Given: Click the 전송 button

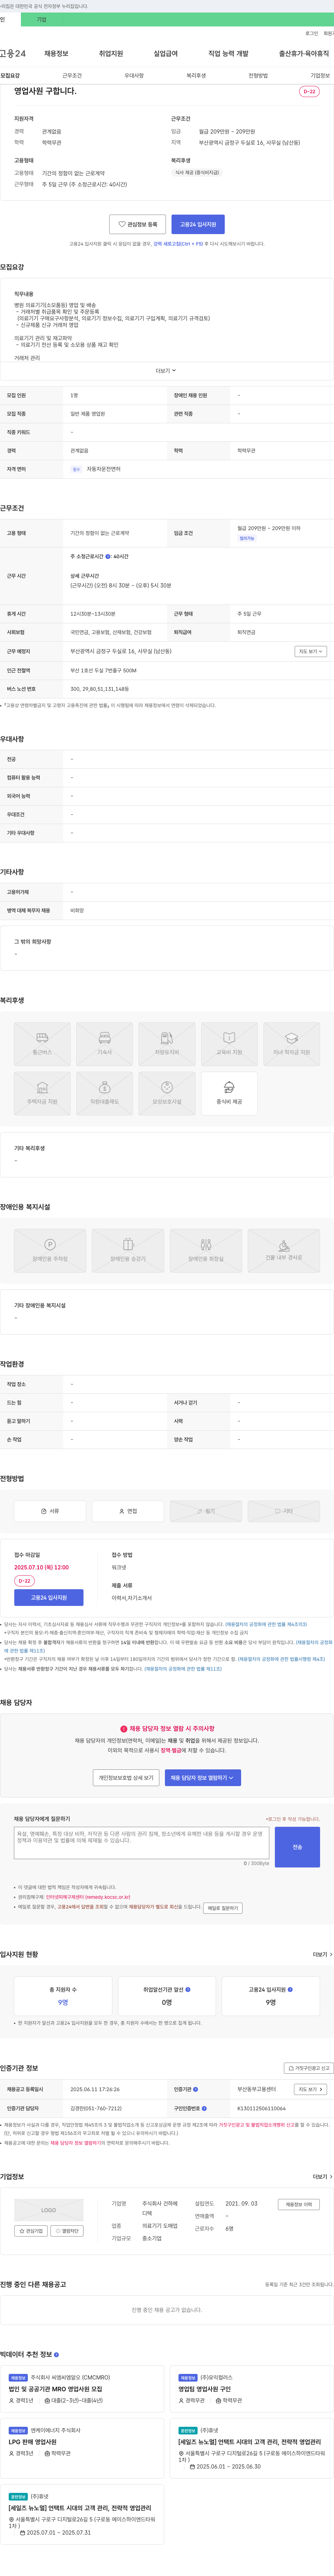Looking at the screenshot, I should point(297,1847).
